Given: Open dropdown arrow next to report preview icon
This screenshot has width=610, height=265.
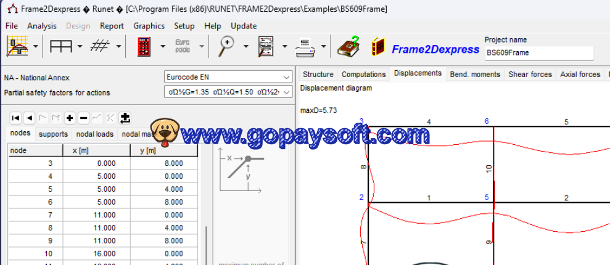Looking at the screenshot, I should click(x=285, y=46).
